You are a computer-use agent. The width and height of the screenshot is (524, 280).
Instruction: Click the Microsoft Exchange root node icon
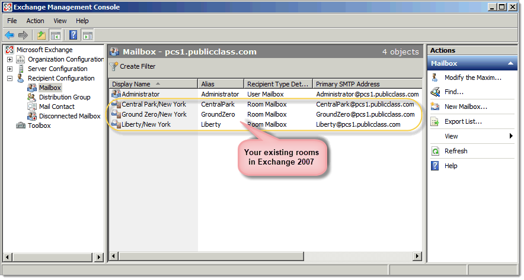(9, 50)
